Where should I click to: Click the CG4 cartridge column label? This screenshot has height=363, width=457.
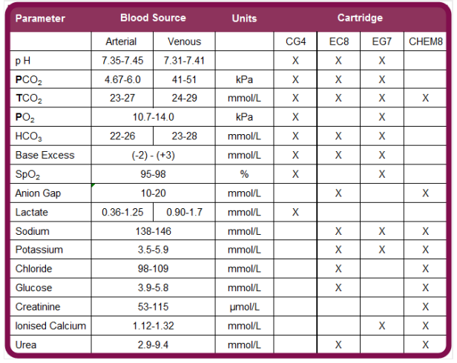tap(295, 41)
